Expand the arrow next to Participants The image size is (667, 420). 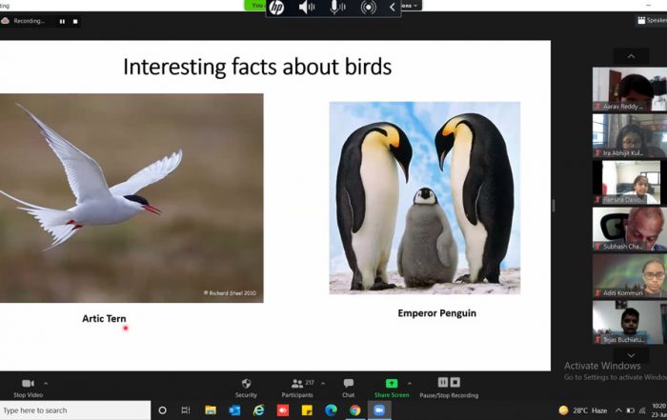(x=323, y=384)
